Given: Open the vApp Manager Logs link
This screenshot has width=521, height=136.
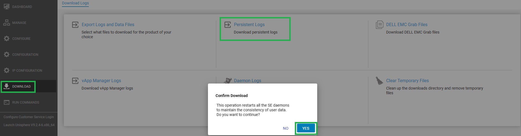Looking at the screenshot, I should pyautogui.click(x=101, y=81).
